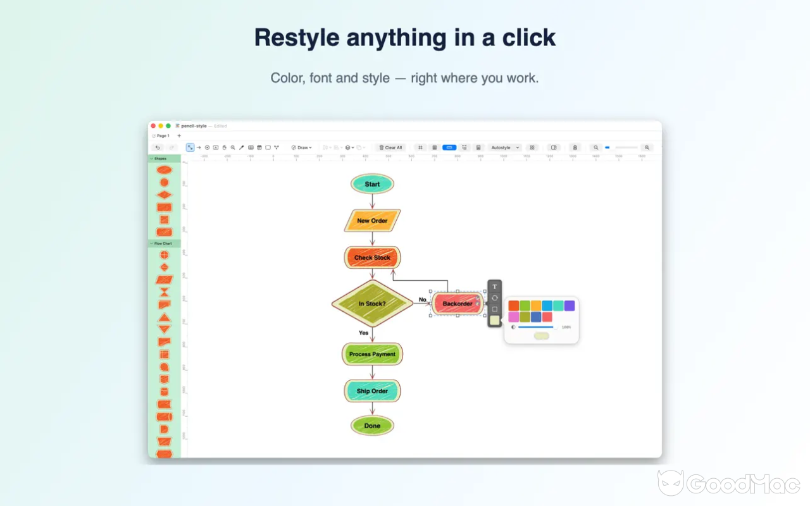This screenshot has width=810, height=506.
Task: Insert a table with the table tool
Action: tap(251, 147)
